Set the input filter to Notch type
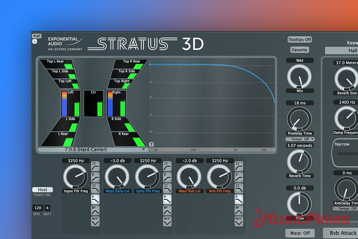The image size is (358, 239). pyautogui.click(x=95, y=221)
